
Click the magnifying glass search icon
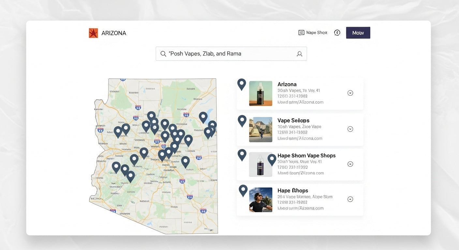coord(163,54)
